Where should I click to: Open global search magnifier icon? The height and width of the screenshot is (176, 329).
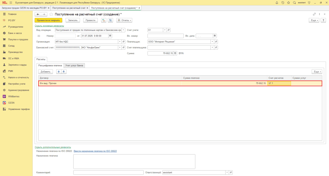coord(294,3)
